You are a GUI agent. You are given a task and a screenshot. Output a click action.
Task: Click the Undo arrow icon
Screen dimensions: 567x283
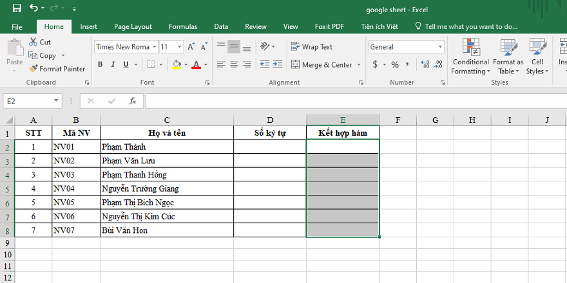coord(34,9)
